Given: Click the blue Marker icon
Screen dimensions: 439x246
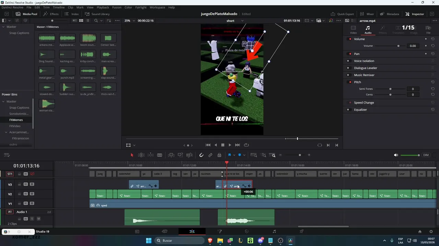Looking at the screenshot, I should [239, 155].
